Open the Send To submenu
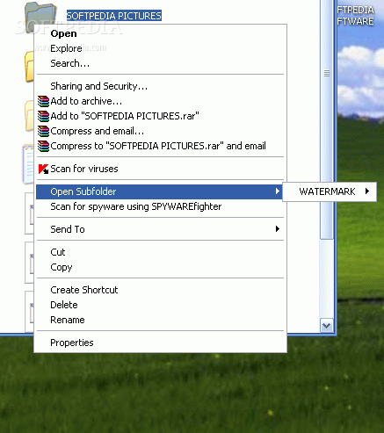Image resolution: width=384 pixels, height=433 pixels. pyautogui.click(x=160, y=229)
